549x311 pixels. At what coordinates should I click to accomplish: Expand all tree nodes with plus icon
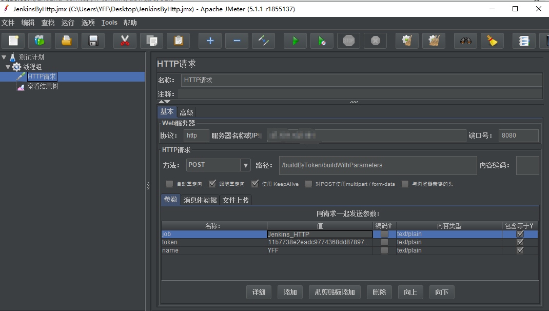coord(210,41)
